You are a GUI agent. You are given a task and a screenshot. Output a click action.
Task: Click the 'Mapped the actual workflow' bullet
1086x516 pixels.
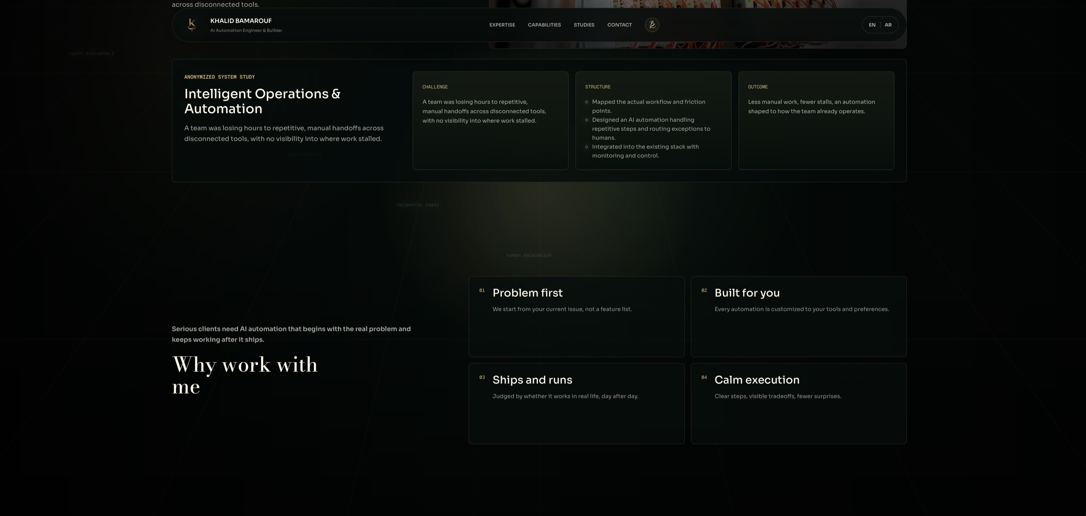point(648,106)
